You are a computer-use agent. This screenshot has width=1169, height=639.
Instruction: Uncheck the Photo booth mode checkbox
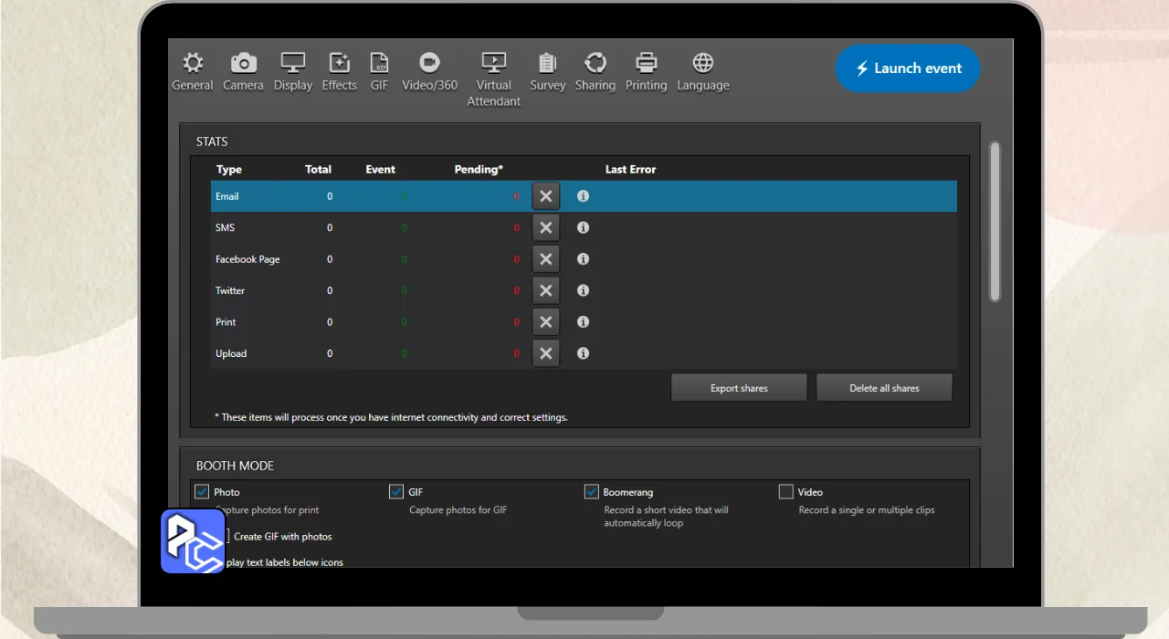(202, 492)
